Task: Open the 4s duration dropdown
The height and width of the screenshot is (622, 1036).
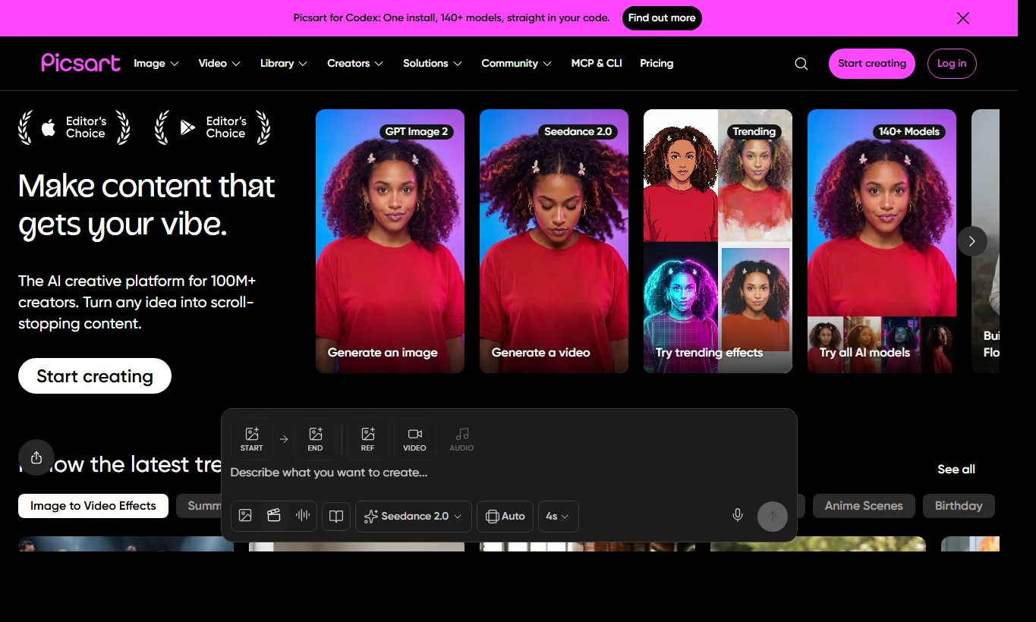Action: pos(558,516)
